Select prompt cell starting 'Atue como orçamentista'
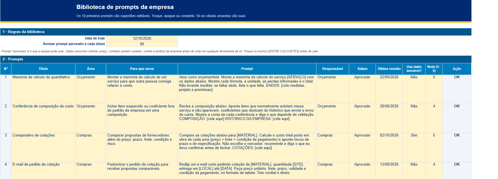This screenshot has width=498, height=179. tap(247, 89)
